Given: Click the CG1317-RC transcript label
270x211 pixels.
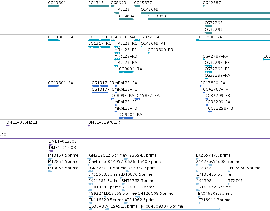Looking at the screenshot, I should coord(100,44).
